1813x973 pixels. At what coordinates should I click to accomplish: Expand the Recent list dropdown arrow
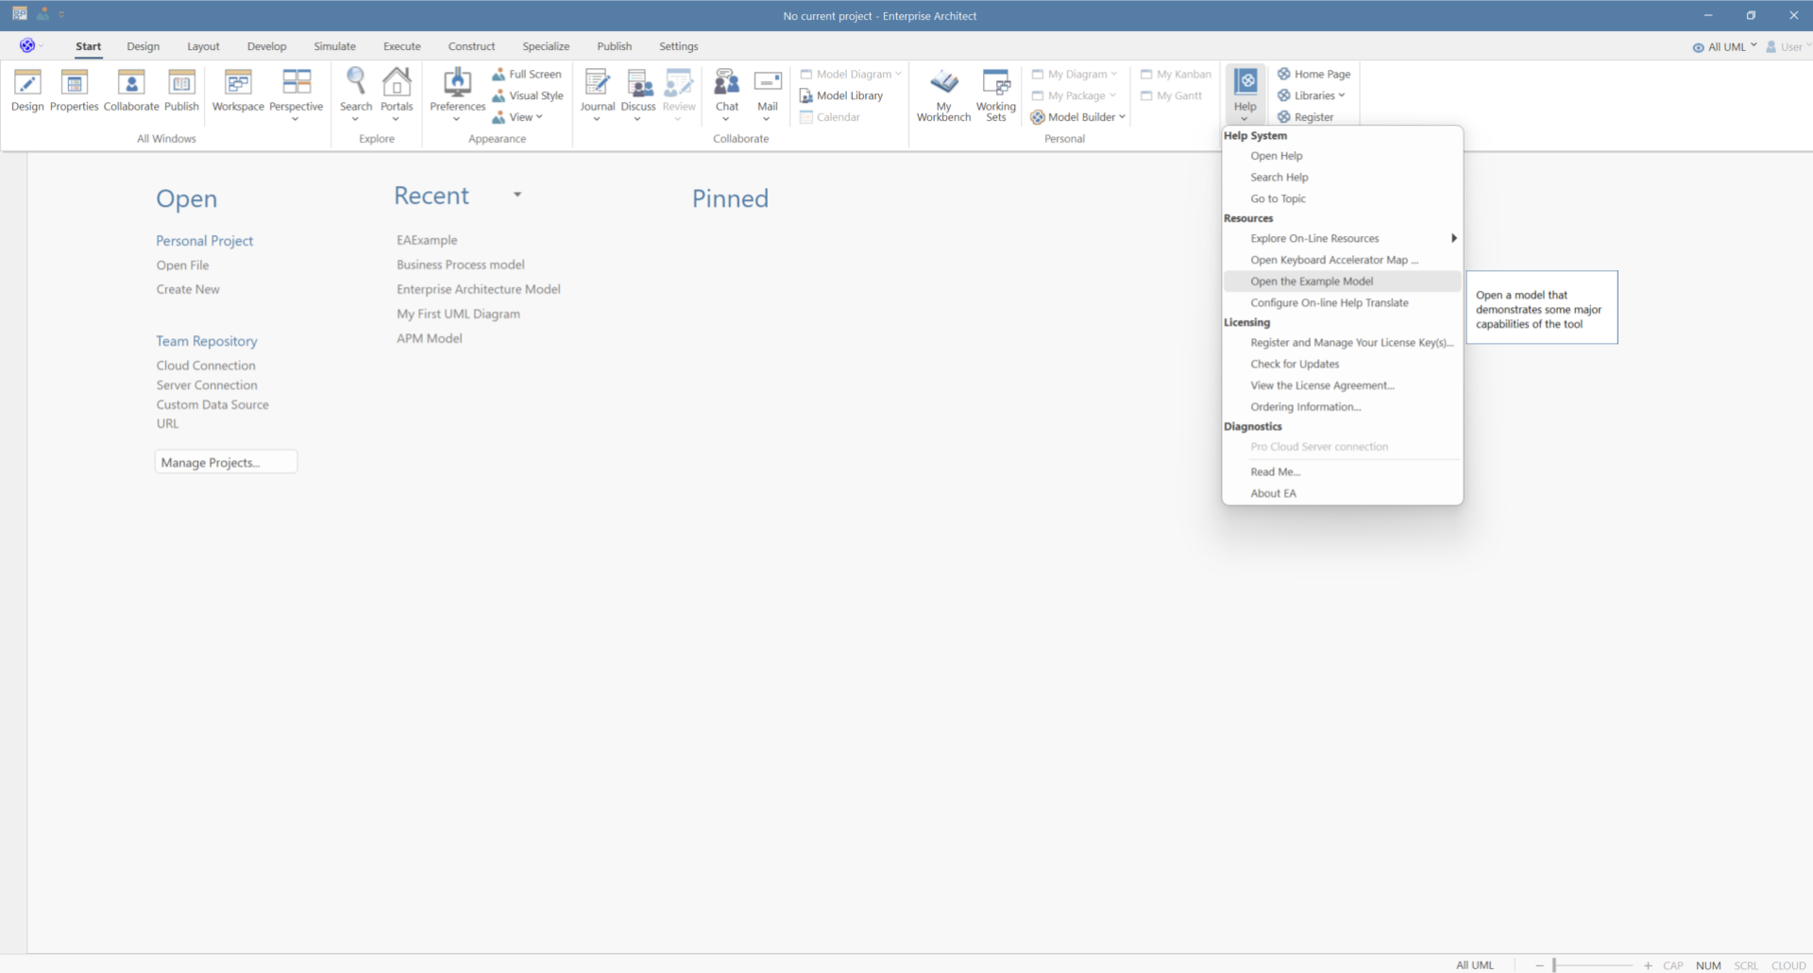pos(517,195)
